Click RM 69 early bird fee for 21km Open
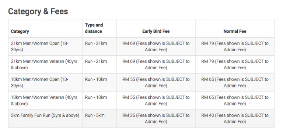The height and width of the screenshot is (139, 283). pyautogui.click(x=156, y=46)
